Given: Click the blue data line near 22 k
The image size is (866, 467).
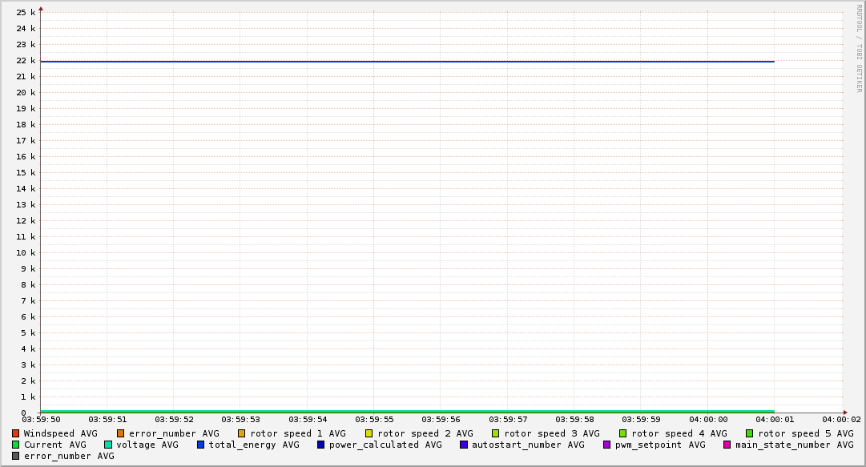Looking at the screenshot, I should [401, 61].
